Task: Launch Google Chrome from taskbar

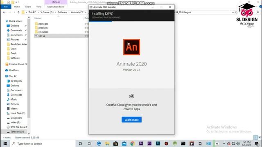Action: (133, 143)
